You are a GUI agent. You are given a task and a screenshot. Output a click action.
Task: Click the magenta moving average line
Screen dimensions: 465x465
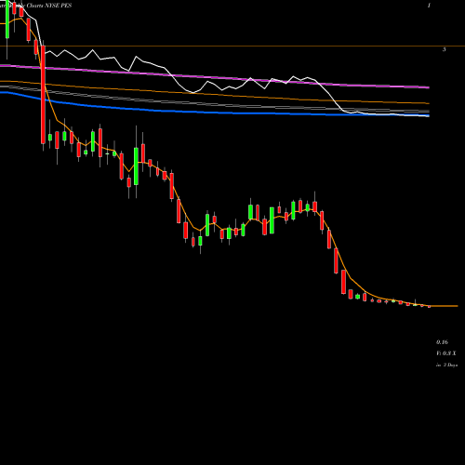tap(215, 76)
